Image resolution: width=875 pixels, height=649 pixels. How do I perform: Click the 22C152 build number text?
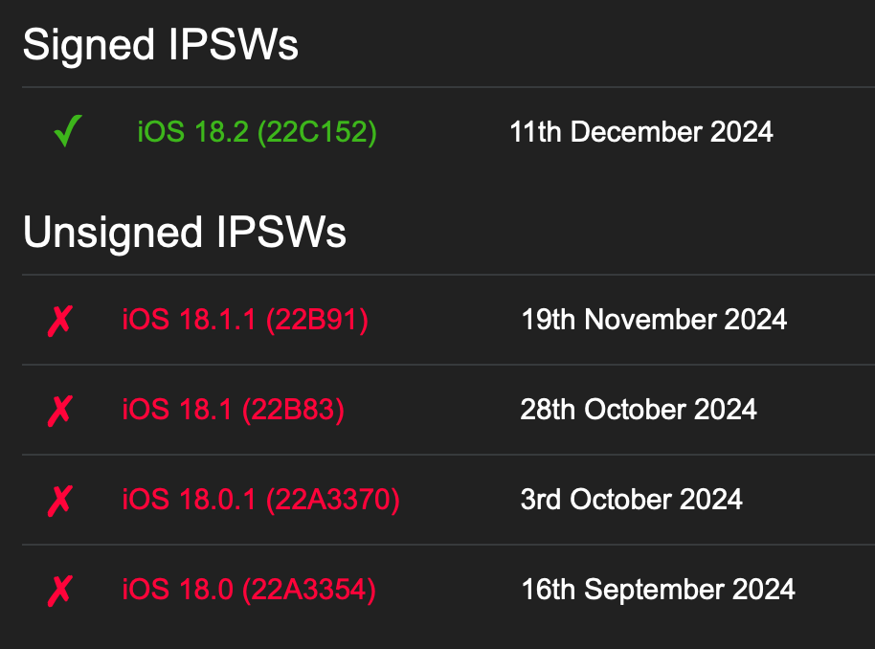tap(317, 131)
